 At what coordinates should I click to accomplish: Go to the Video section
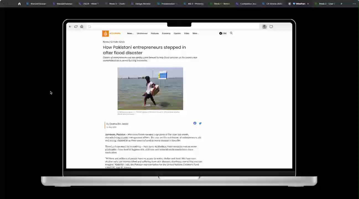tap(187, 33)
